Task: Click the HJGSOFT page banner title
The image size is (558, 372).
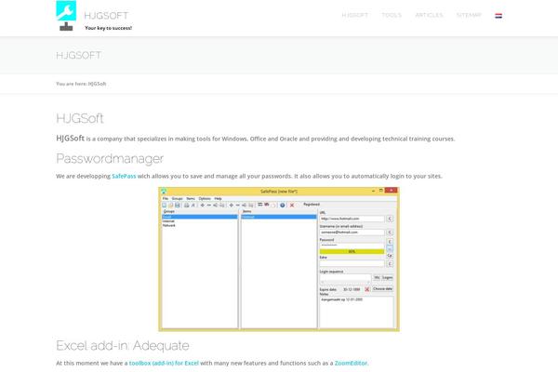Action: click(78, 55)
